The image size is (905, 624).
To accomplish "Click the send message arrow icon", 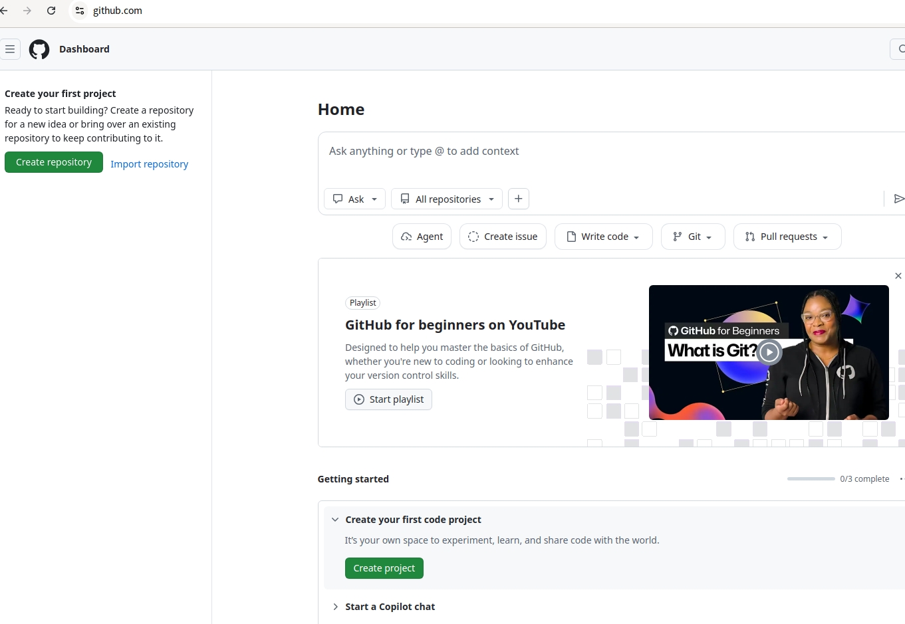I will (899, 199).
